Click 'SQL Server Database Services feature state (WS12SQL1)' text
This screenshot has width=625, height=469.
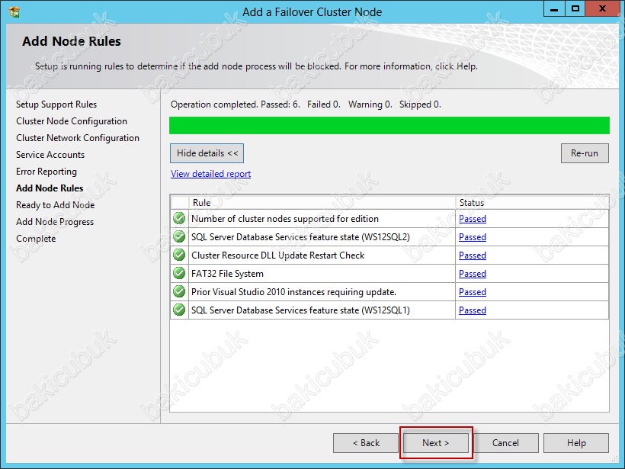(x=300, y=310)
